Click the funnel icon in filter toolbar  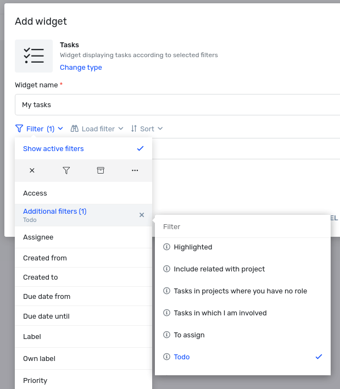tap(66, 170)
